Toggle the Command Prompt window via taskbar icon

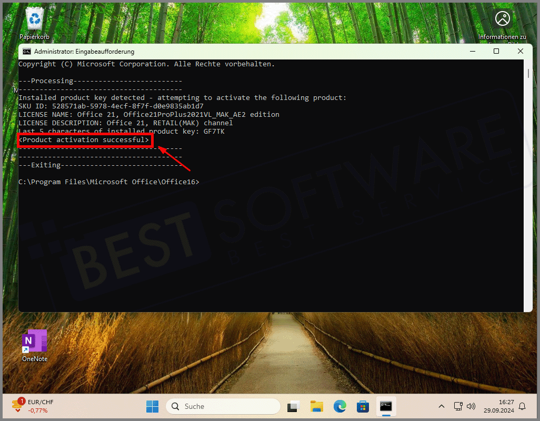point(386,406)
